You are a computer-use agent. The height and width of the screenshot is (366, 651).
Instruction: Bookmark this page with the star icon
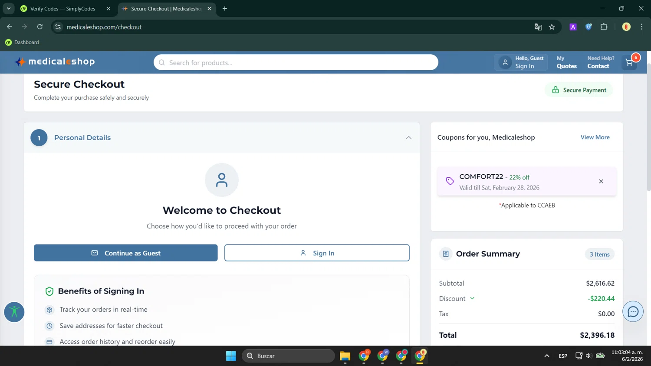coord(552,27)
